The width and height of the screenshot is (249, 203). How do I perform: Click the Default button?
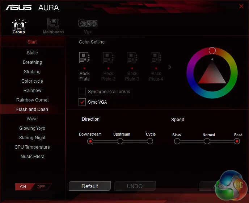[90, 186]
